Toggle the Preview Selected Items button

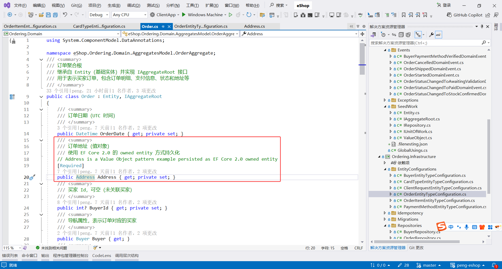coord(438,34)
